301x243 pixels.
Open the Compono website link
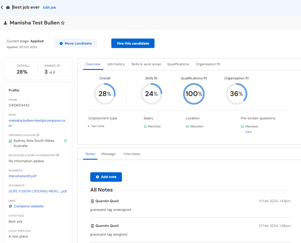[x=29, y=206]
